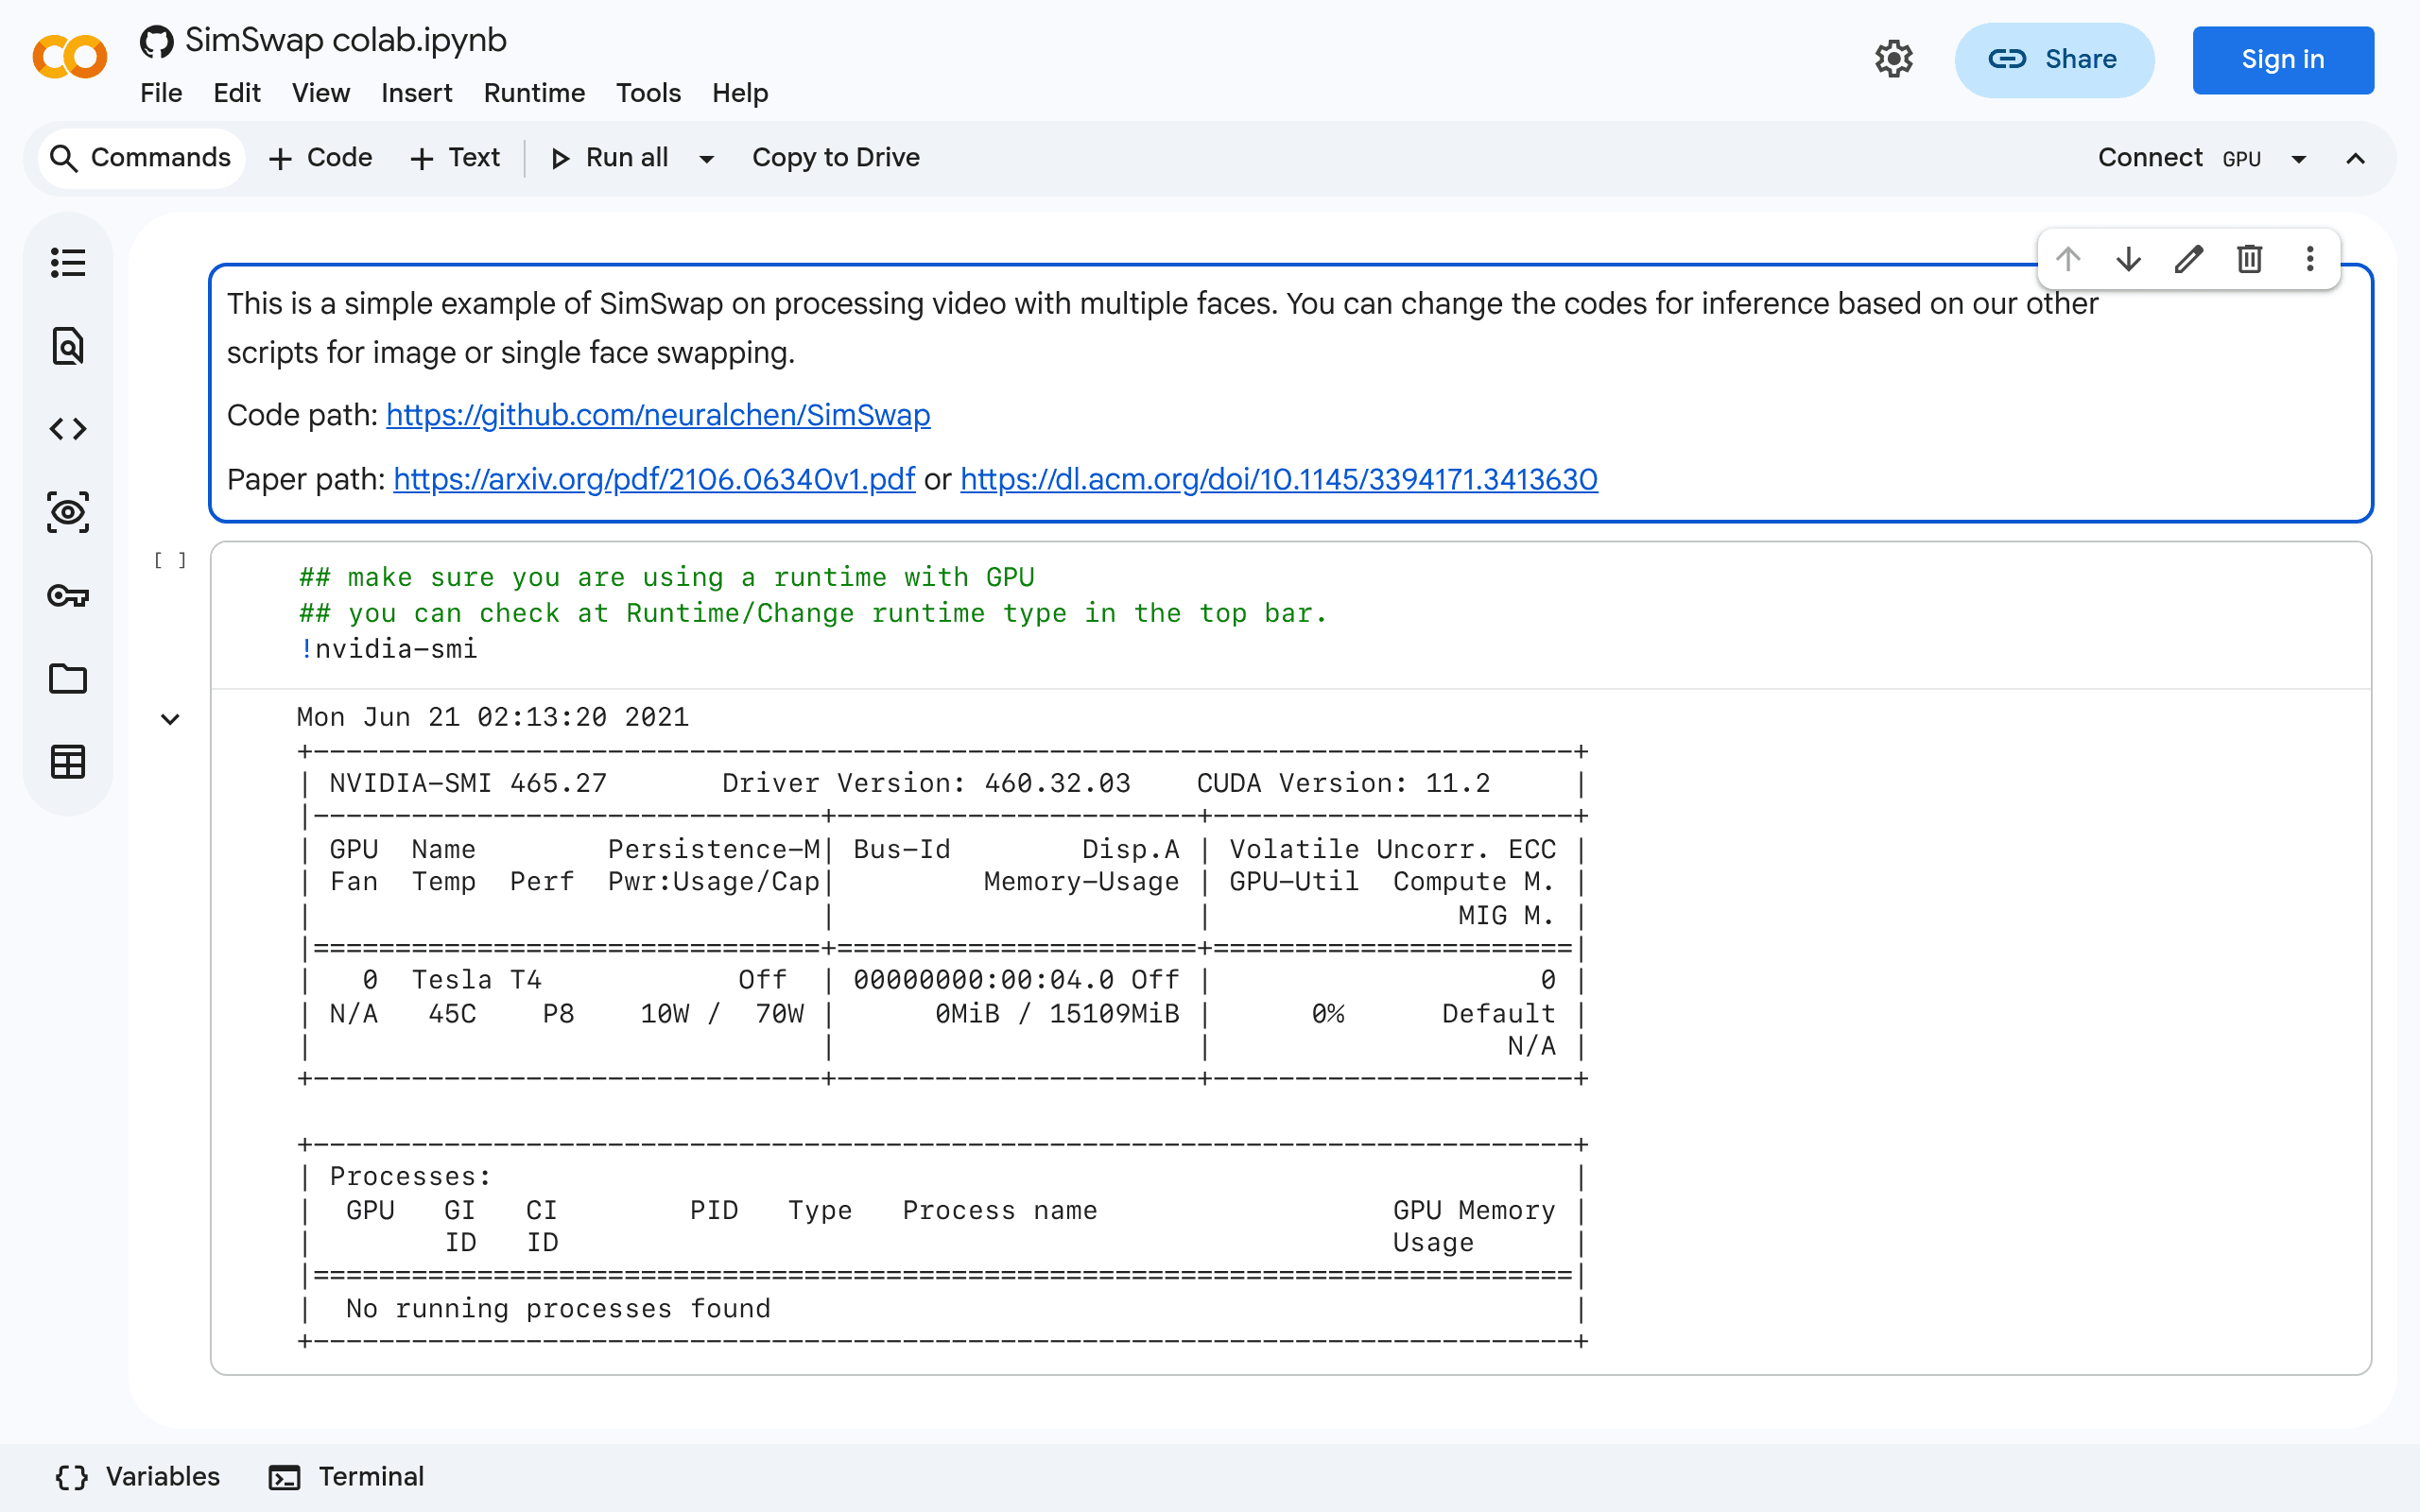Image resolution: width=2420 pixels, height=1512 pixels.
Task: Open the data table explorer icon
Action: [68, 762]
